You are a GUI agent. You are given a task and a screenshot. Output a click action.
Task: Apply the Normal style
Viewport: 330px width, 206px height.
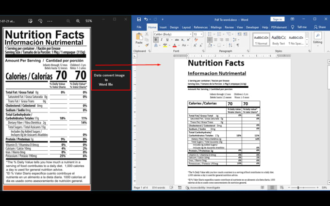tap(261, 40)
